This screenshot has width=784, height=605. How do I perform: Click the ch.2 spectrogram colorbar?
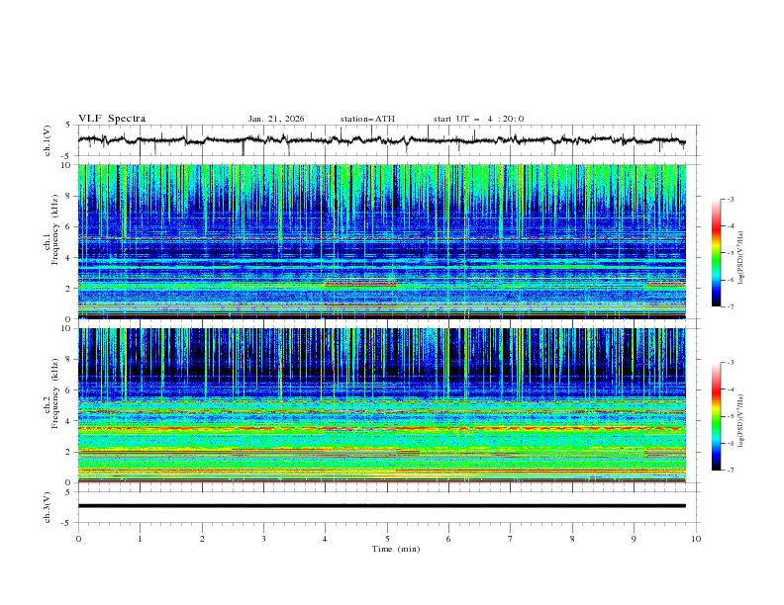coord(717,416)
